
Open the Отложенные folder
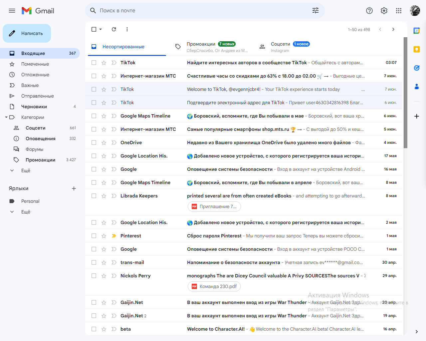pos(40,75)
